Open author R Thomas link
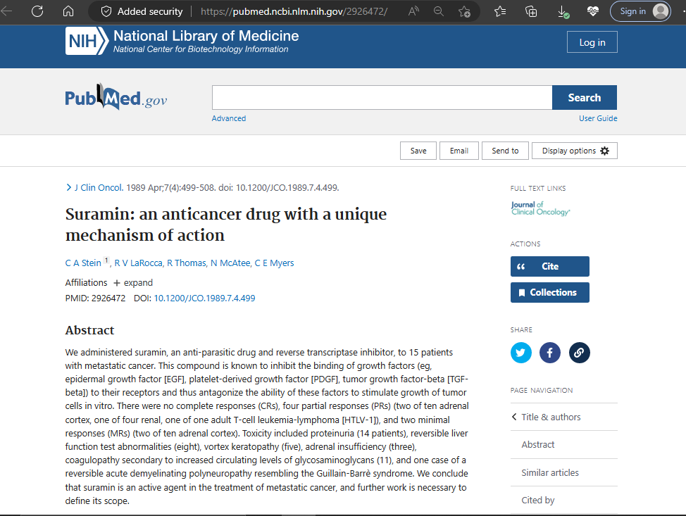The height and width of the screenshot is (516, 686). [x=187, y=263]
